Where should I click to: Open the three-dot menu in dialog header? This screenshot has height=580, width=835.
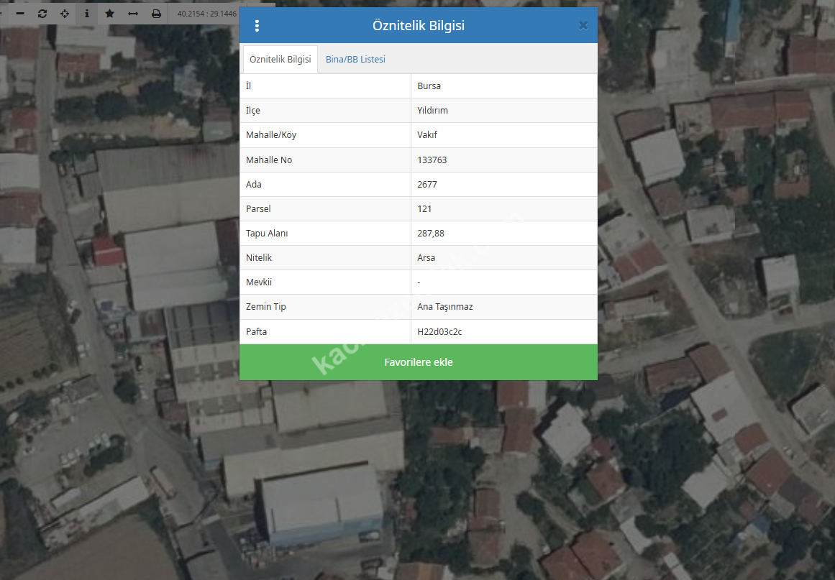click(257, 26)
